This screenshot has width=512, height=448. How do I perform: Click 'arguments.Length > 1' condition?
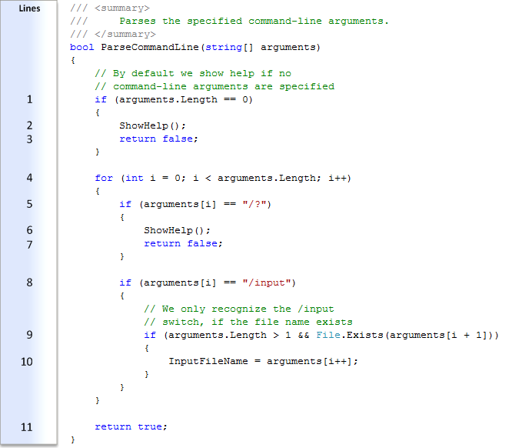230,335
